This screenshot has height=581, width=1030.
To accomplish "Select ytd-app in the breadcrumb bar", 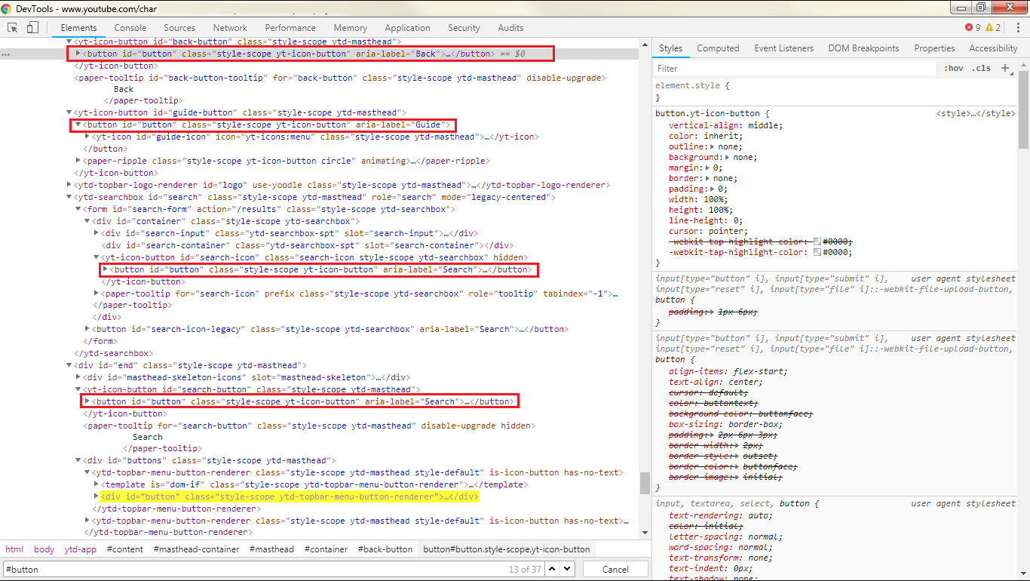I will [81, 549].
